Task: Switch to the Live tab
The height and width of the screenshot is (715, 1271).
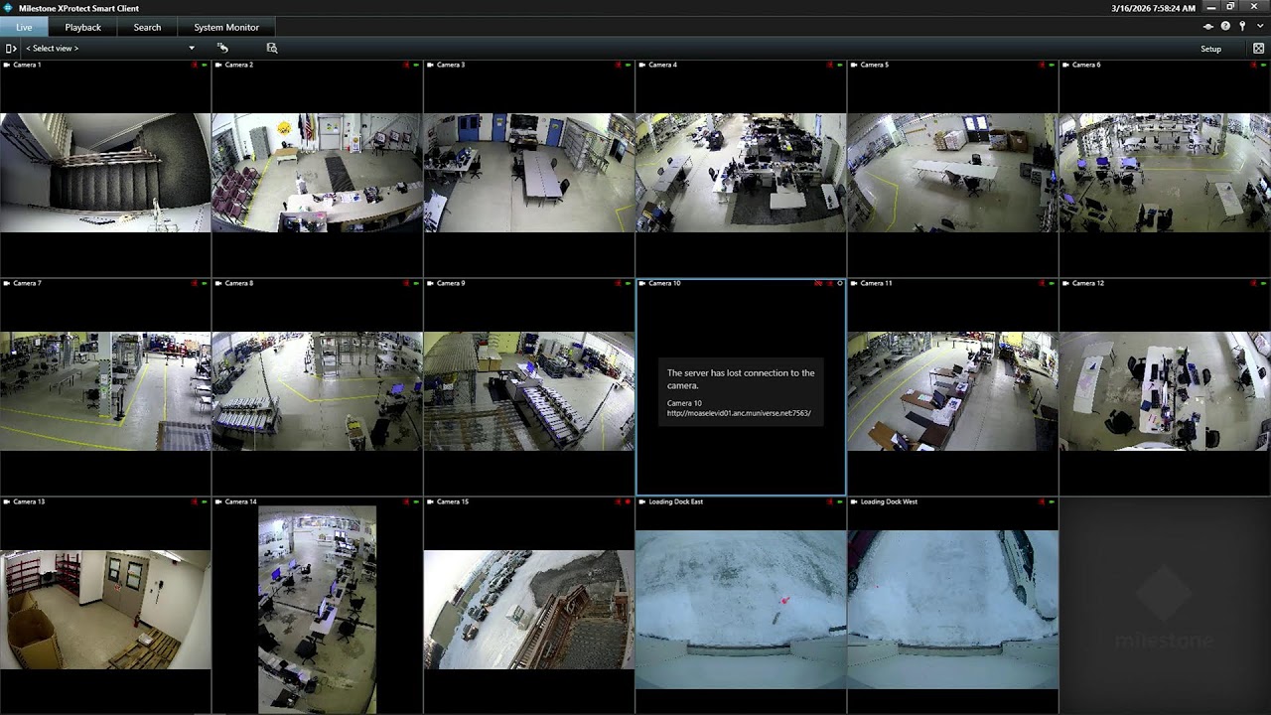Action: (x=24, y=27)
